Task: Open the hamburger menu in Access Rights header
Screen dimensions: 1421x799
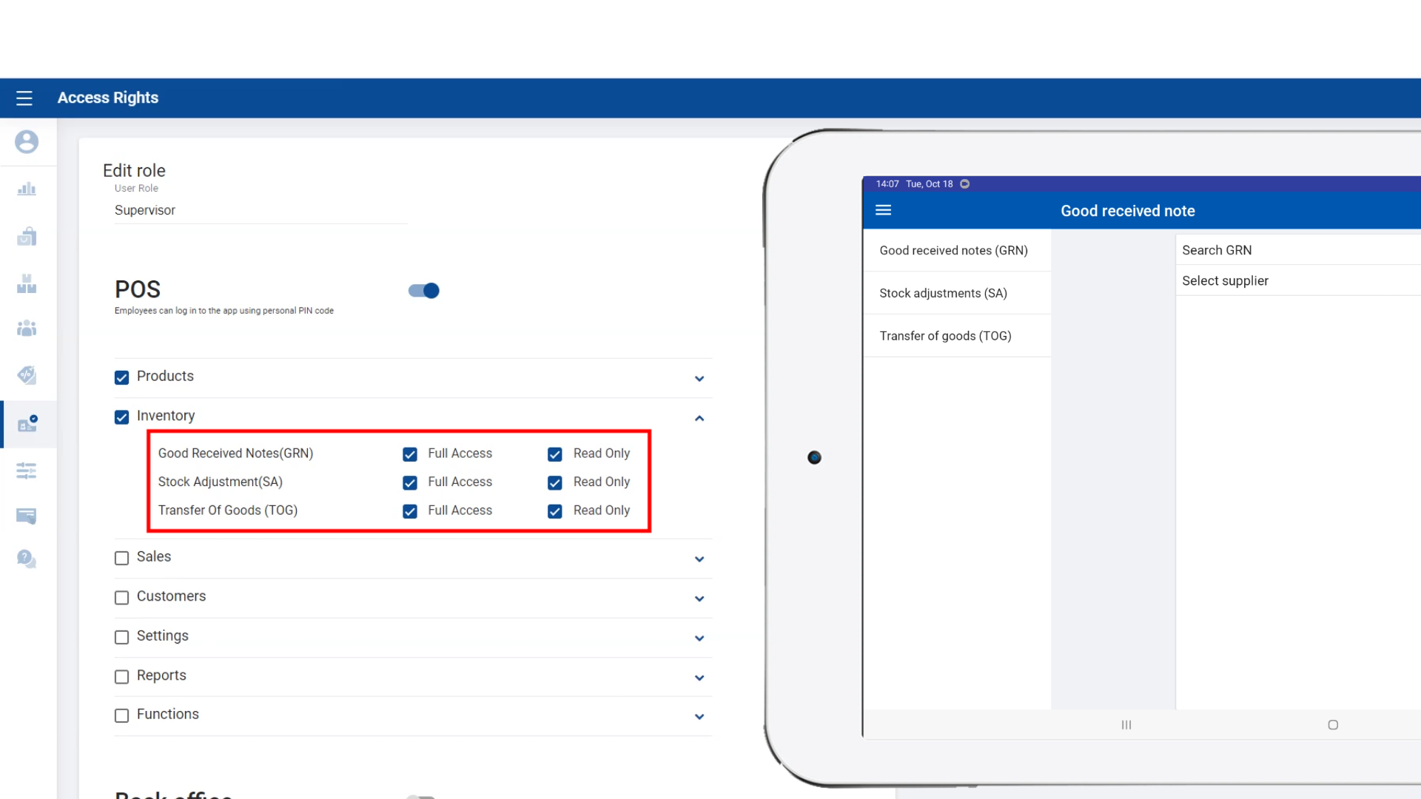Action: click(24, 98)
